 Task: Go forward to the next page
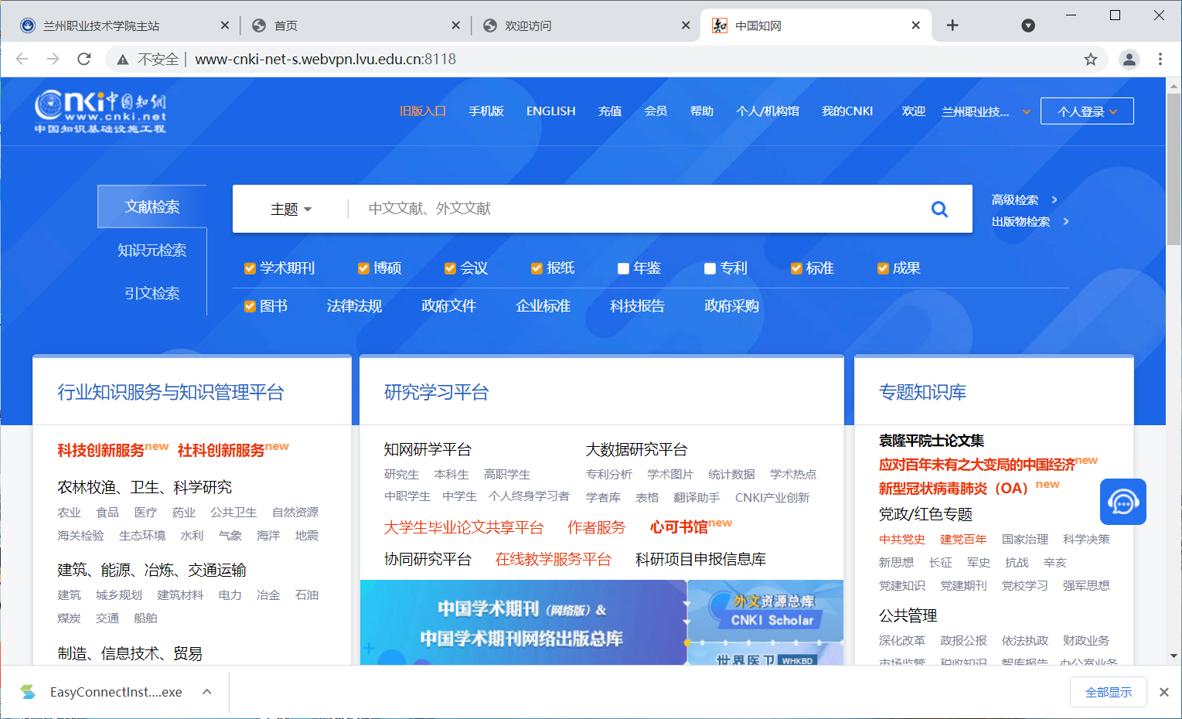coord(53,59)
